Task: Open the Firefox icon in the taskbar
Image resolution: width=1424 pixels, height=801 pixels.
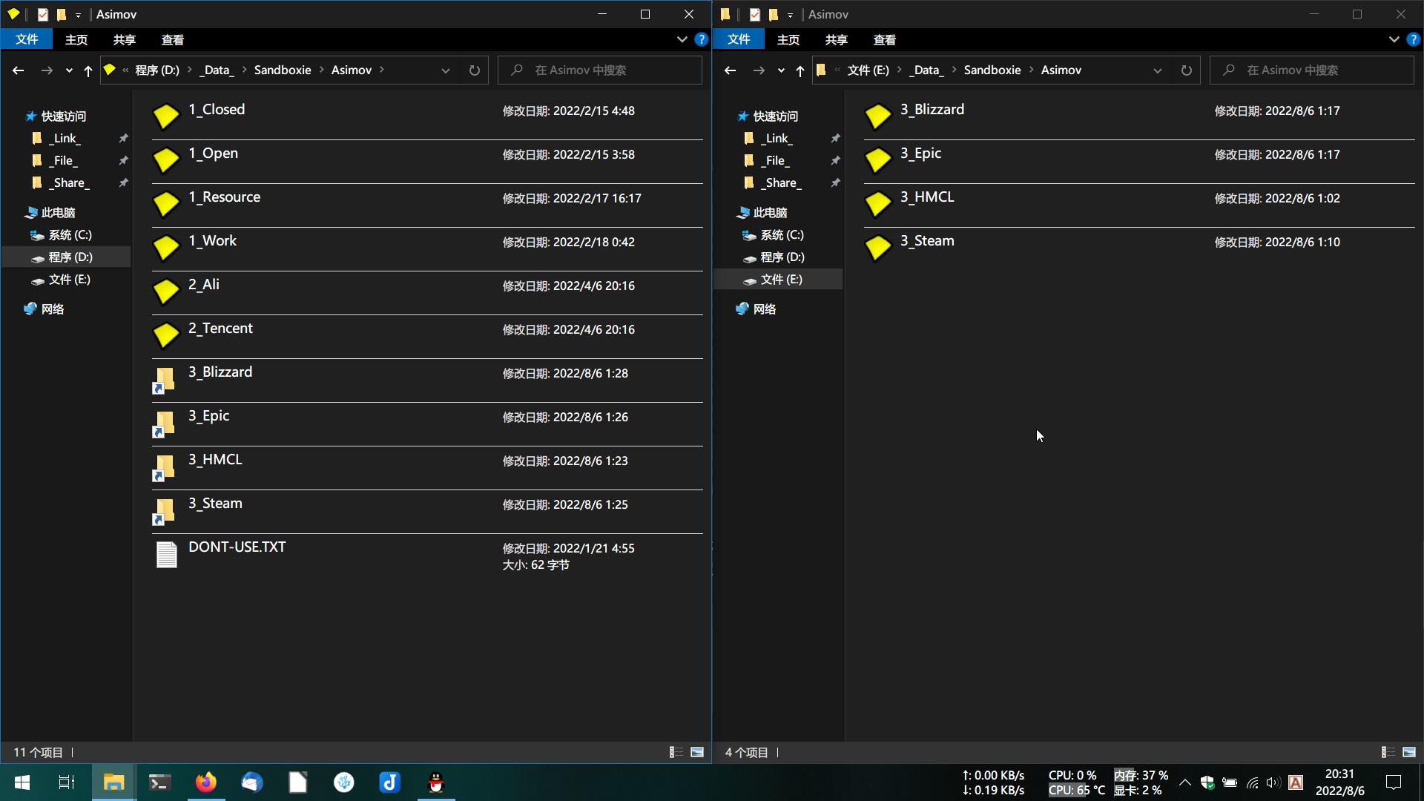Action: click(x=205, y=782)
